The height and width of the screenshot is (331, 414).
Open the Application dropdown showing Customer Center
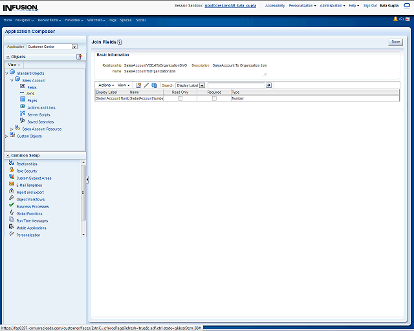(x=74, y=47)
